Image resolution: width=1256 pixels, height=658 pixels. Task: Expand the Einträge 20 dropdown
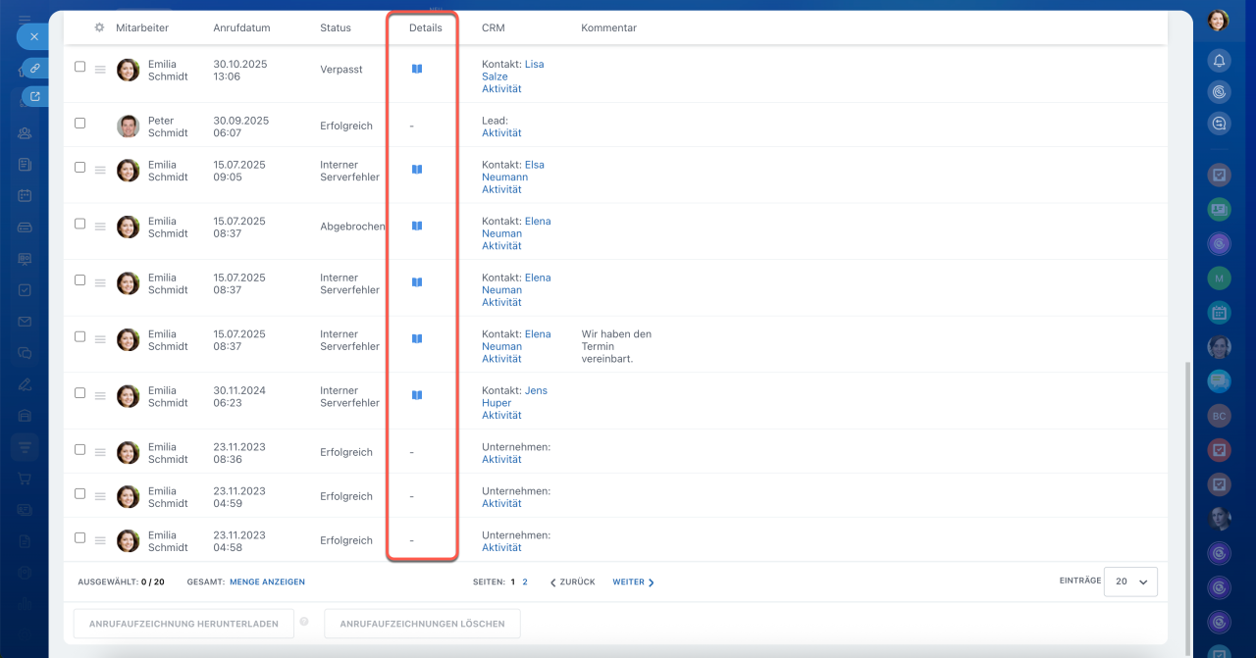click(1130, 582)
